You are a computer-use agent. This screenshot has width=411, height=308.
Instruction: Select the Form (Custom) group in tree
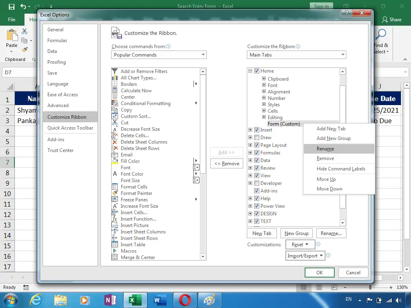point(284,124)
